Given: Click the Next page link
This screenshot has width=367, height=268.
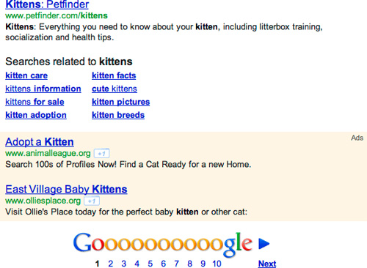Looking at the screenshot, I should coord(267,264).
